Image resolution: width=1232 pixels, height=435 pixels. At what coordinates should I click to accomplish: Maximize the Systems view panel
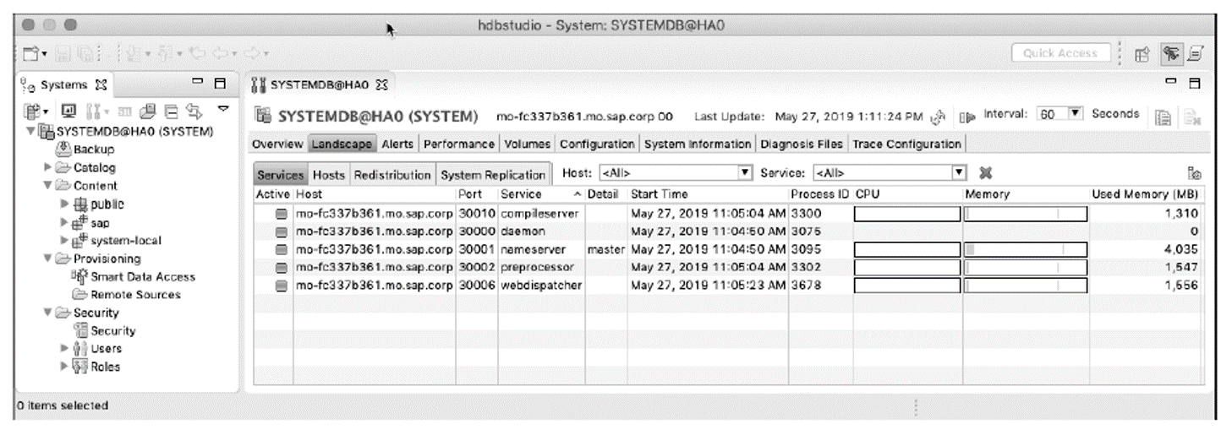[220, 84]
